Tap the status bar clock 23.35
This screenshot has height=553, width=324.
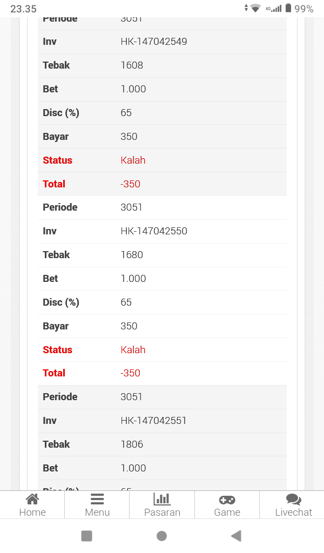[x=23, y=9]
